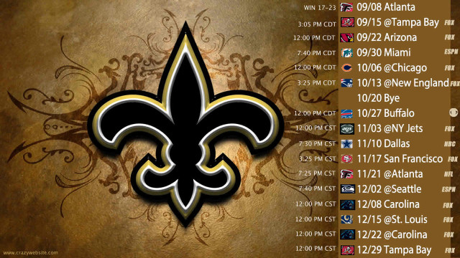Click the CBS eye logo on the Buffalo row

click(x=454, y=113)
